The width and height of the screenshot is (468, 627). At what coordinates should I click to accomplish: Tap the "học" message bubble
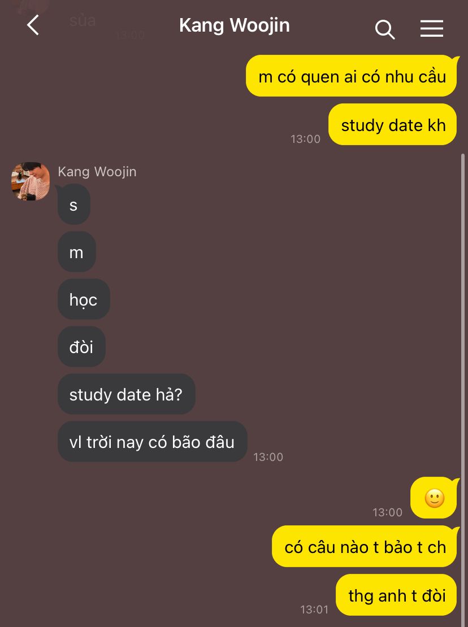coord(84,299)
